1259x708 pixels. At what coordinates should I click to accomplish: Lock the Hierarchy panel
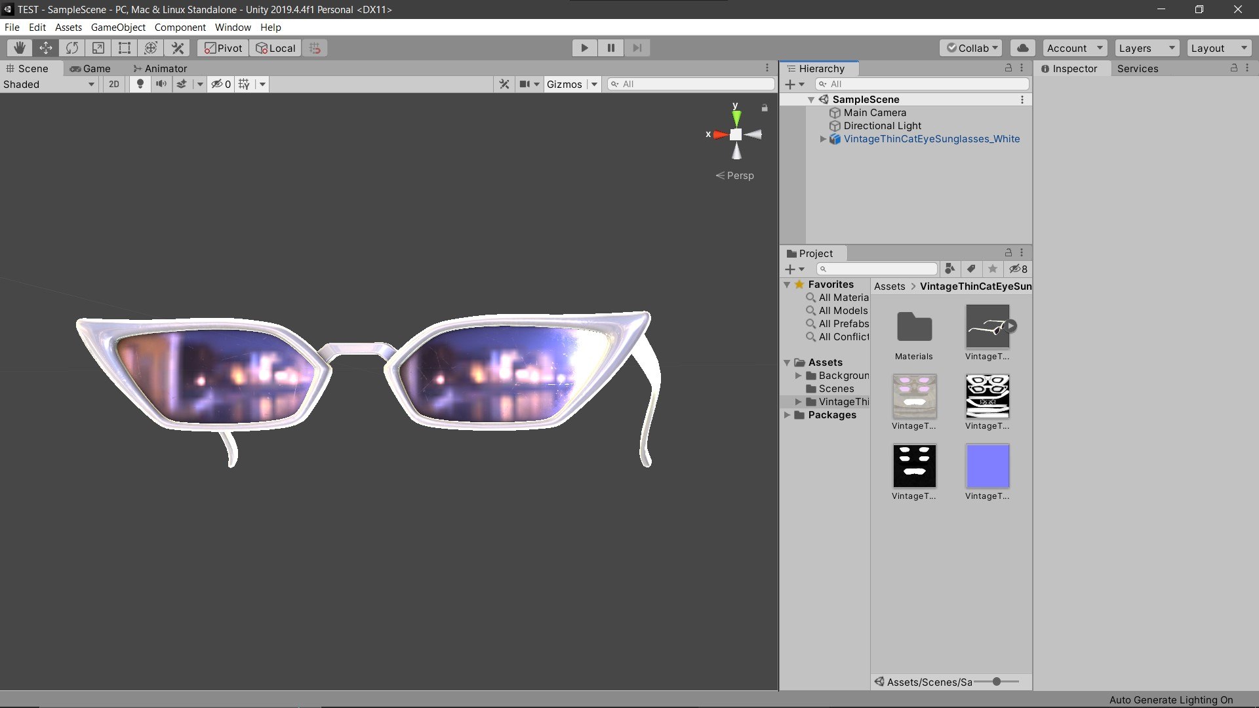1009,68
